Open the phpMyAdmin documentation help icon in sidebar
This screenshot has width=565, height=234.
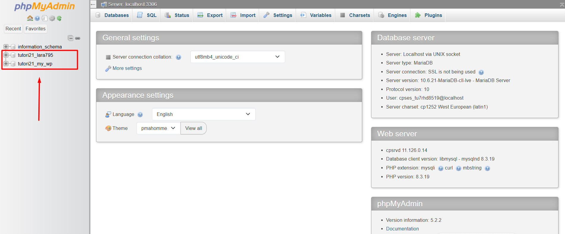coord(37,18)
